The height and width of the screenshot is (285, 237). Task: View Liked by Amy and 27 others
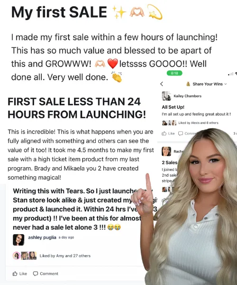pos(65,256)
